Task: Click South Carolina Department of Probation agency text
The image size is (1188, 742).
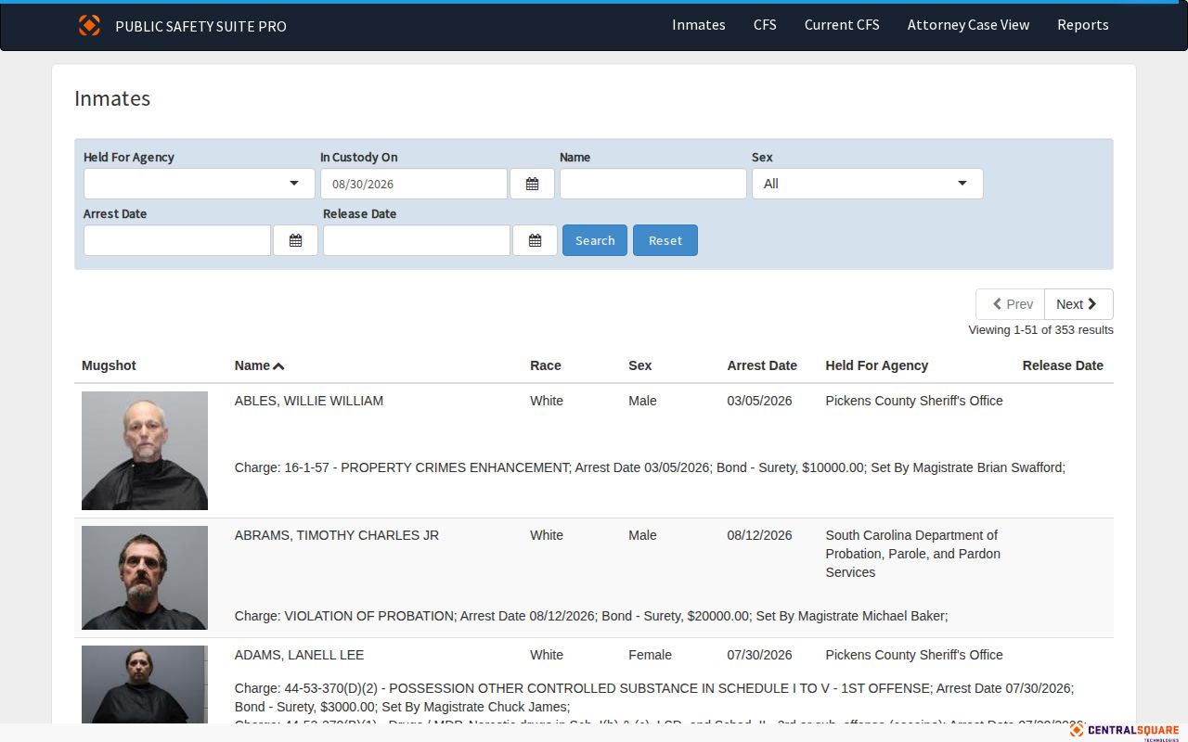Action: tap(913, 554)
